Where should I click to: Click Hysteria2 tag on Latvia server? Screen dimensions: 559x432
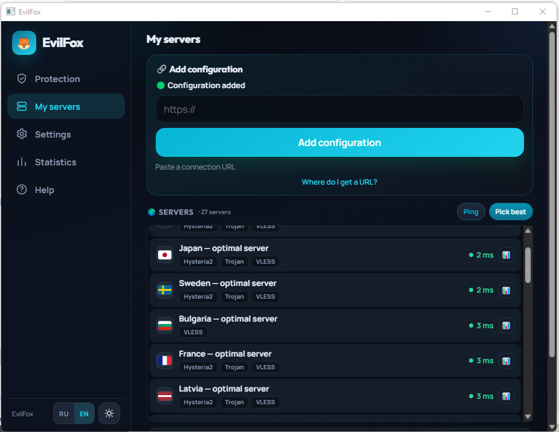tap(198, 402)
